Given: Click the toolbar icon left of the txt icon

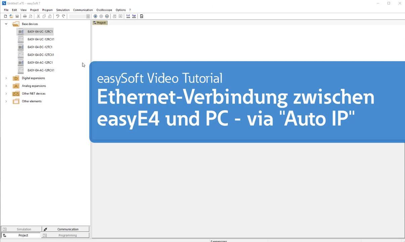Looking at the screenshot, I should 121,16.
